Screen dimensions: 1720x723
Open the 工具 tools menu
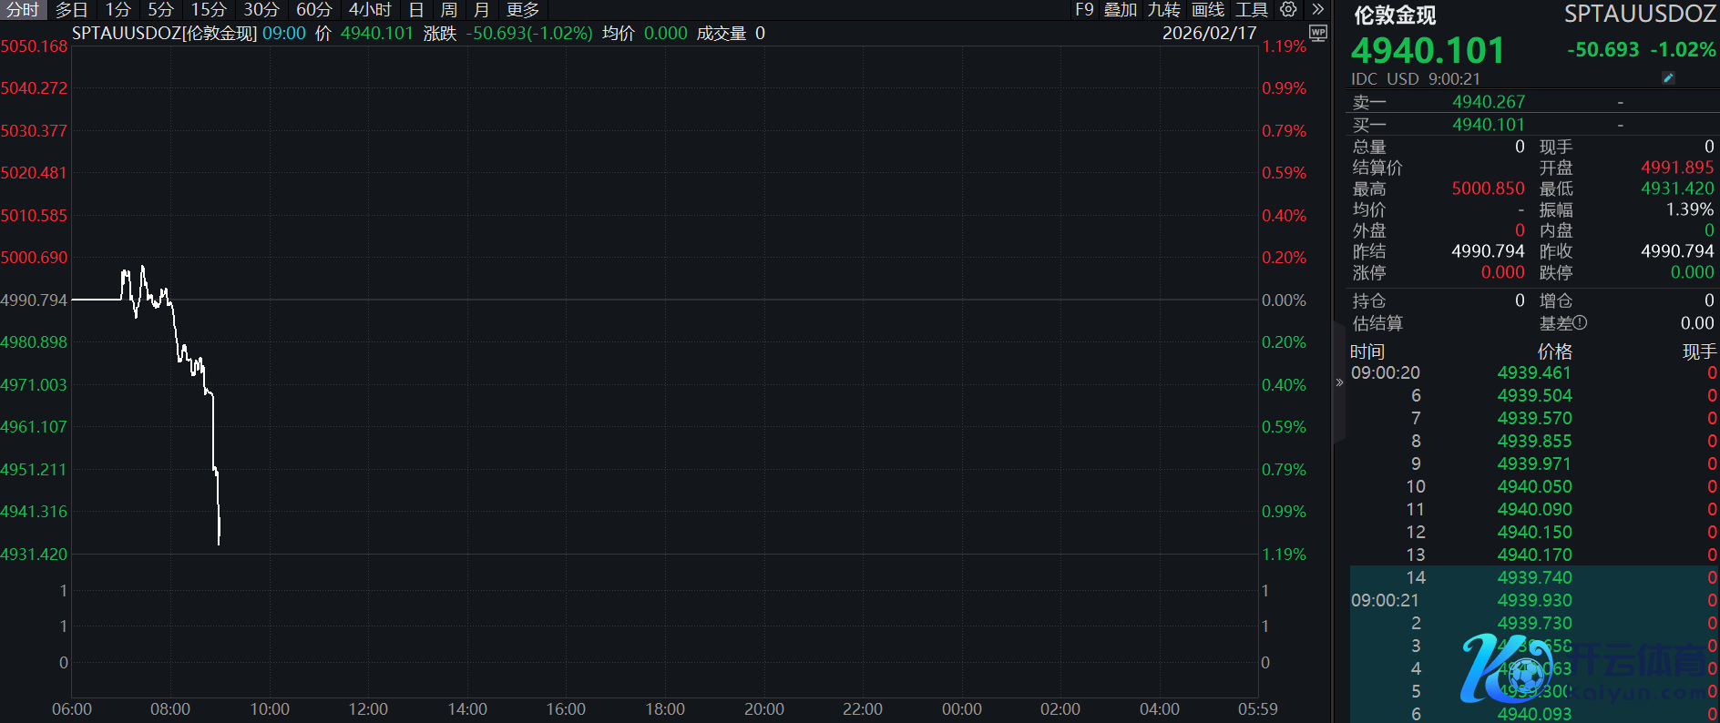tap(1252, 10)
